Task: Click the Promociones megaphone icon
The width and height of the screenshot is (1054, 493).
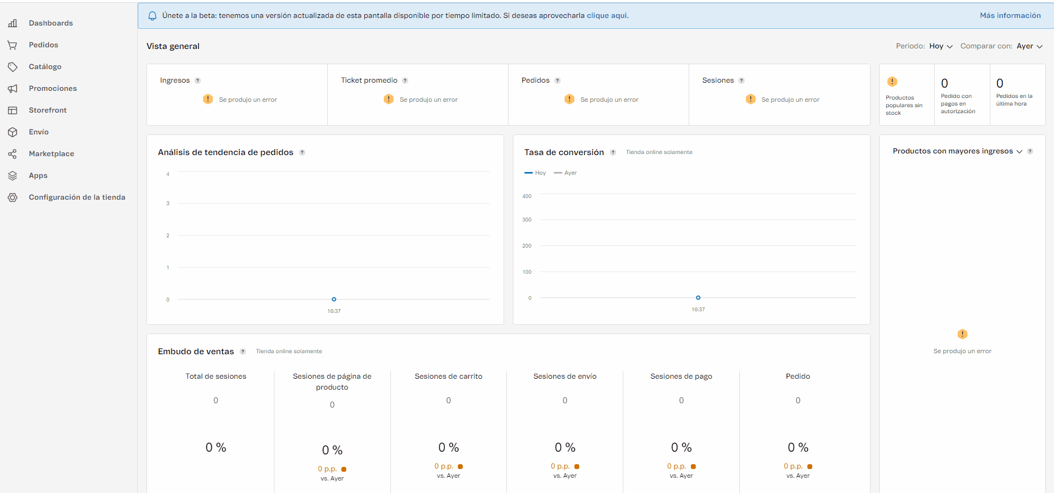Action: click(x=13, y=89)
